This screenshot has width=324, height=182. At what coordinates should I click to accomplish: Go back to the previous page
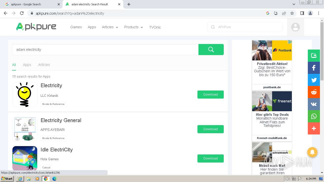6,13
